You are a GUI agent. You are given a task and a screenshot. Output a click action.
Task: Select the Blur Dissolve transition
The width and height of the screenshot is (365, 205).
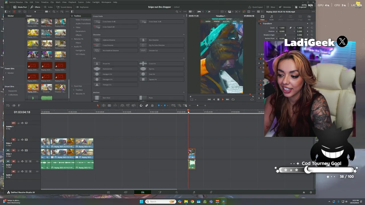click(162, 40)
